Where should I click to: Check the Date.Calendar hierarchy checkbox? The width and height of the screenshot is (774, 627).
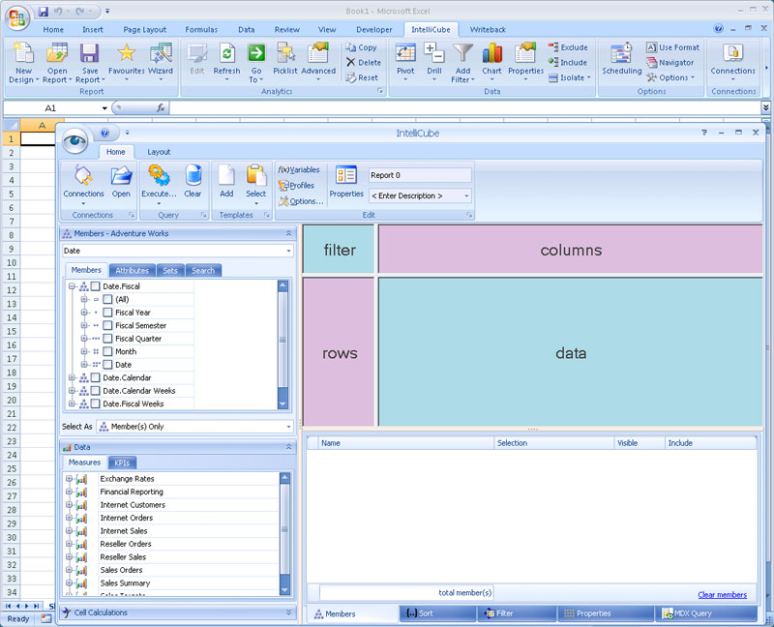tap(95, 377)
